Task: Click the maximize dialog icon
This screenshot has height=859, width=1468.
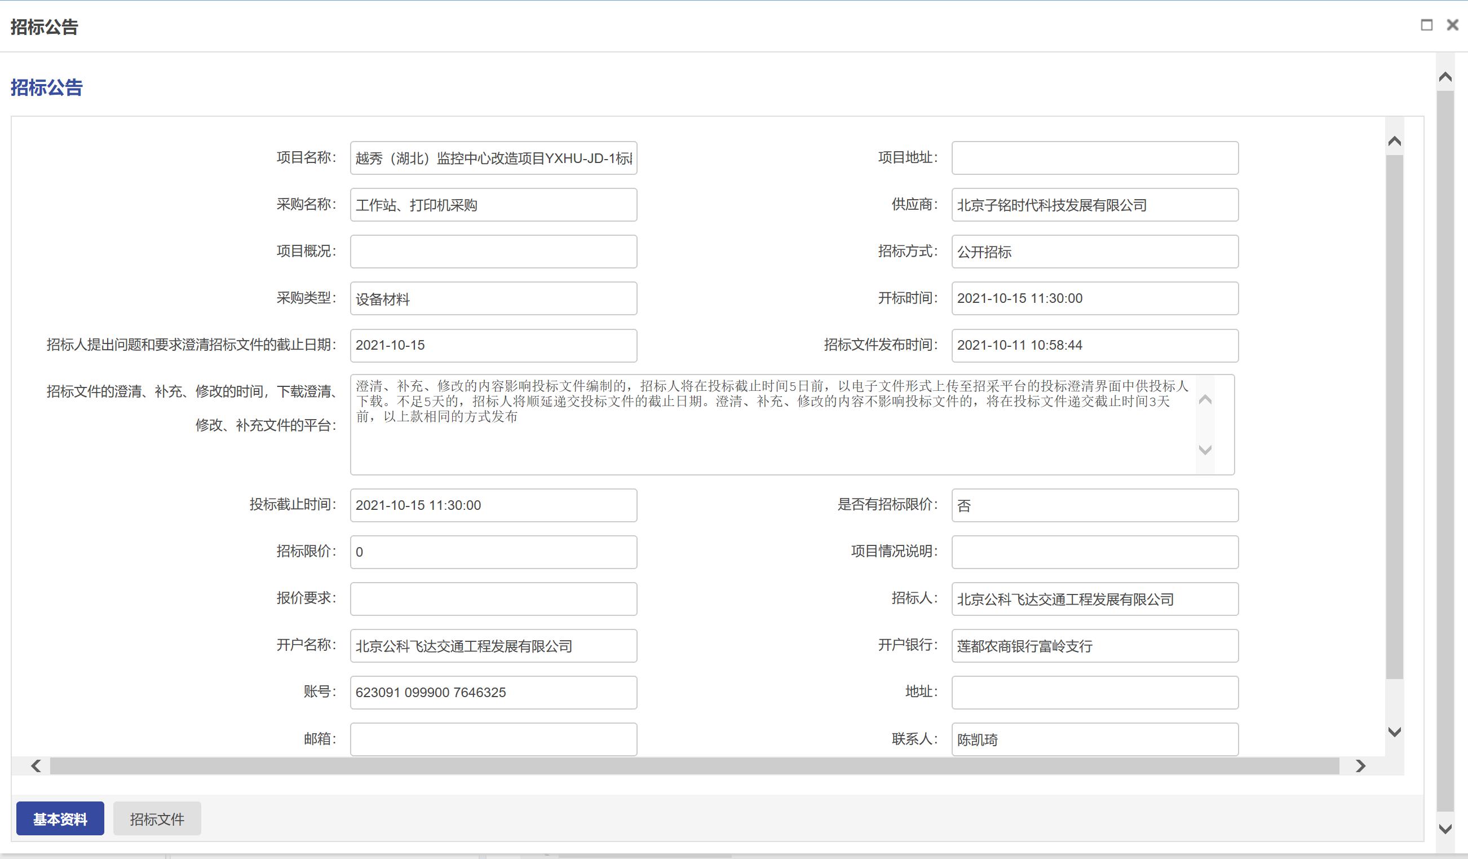Action: pos(1427,25)
